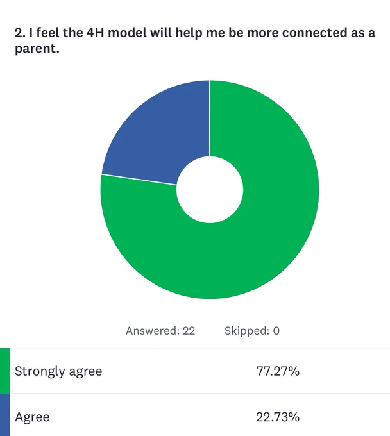Click the white center of the donut chart
This screenshot has height=436, width=390.
click(210, 190)
